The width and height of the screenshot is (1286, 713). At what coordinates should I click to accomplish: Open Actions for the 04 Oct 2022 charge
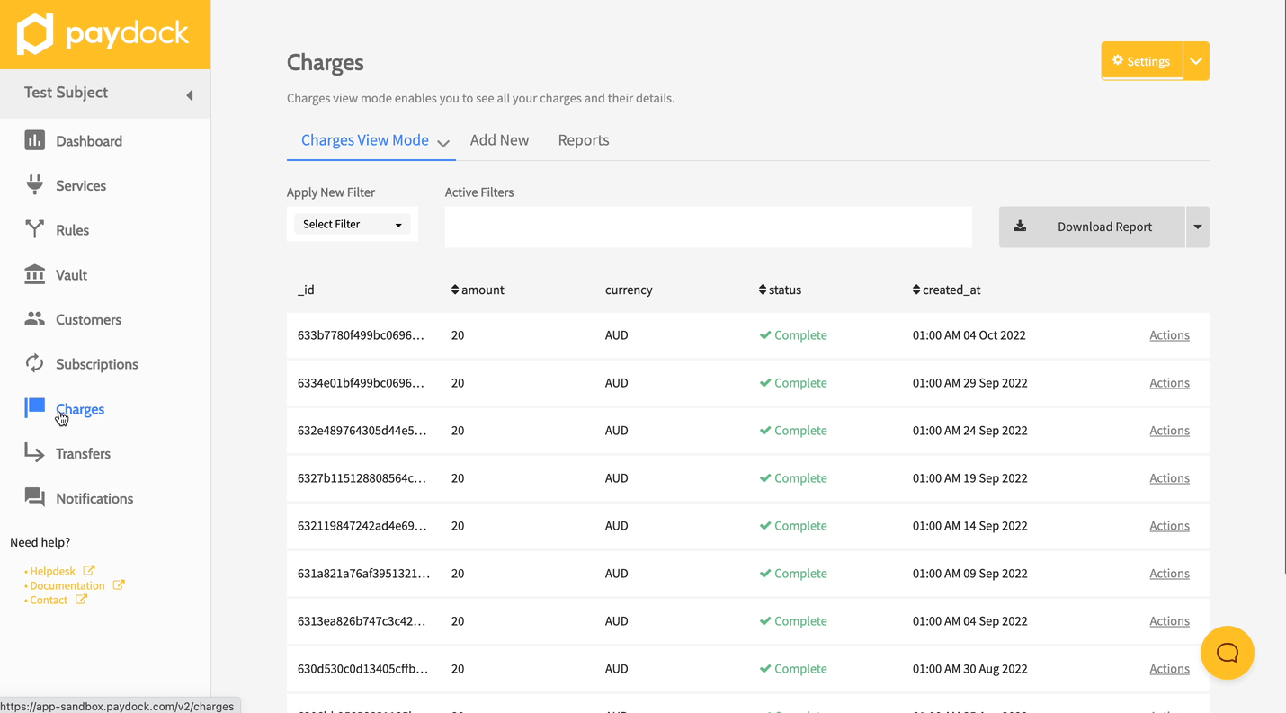1169,335
